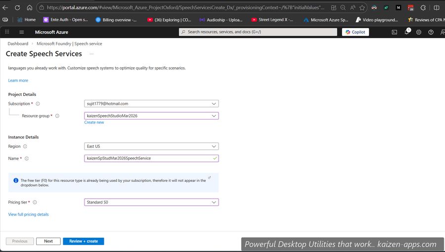The image size is (445, 252).
Task: Click the info icon beside Subscription
Action: pyautogui.click(x=38, y=104)
